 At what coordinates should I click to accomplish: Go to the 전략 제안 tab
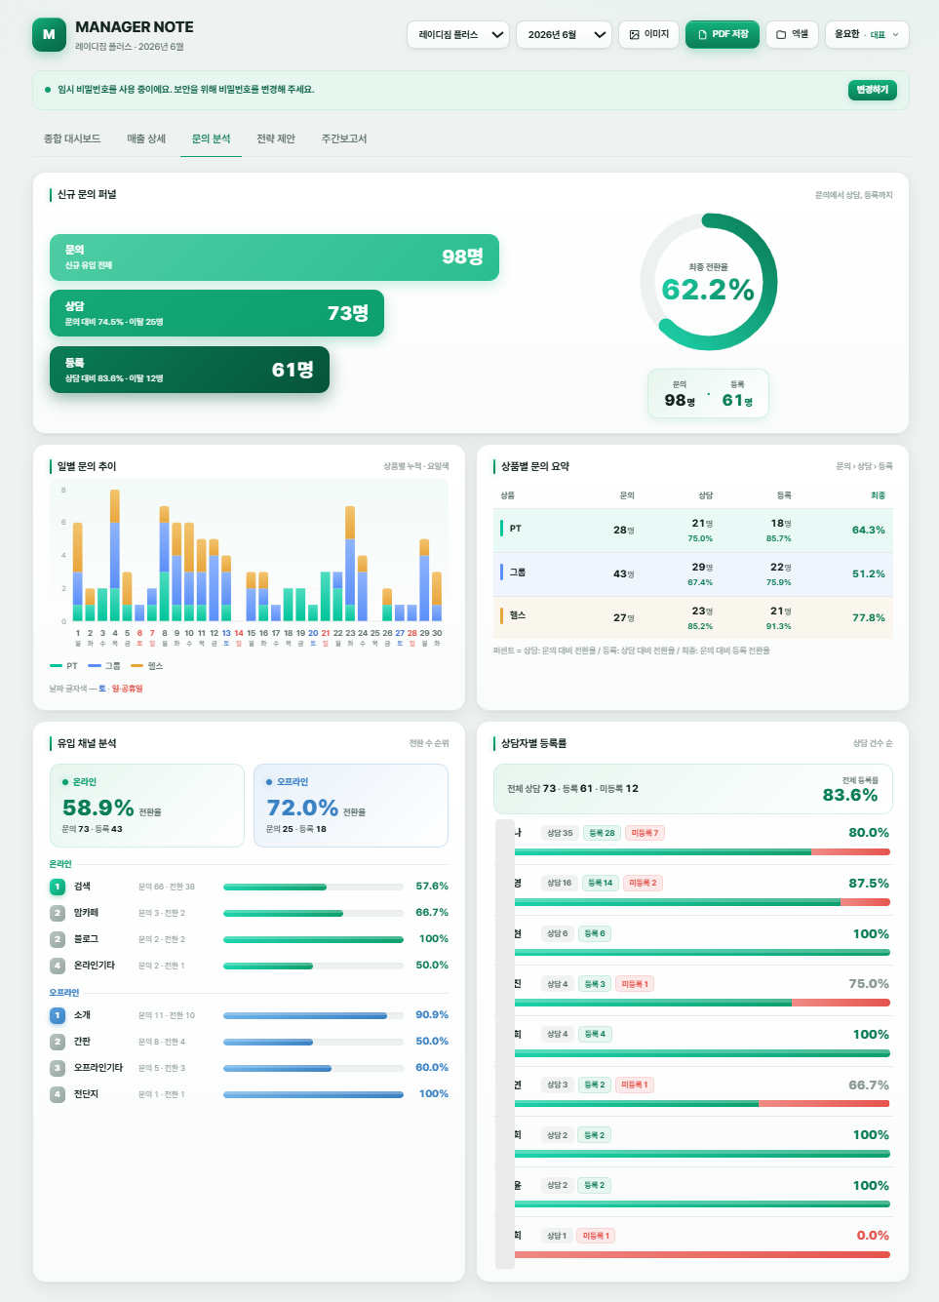point(276,138)
